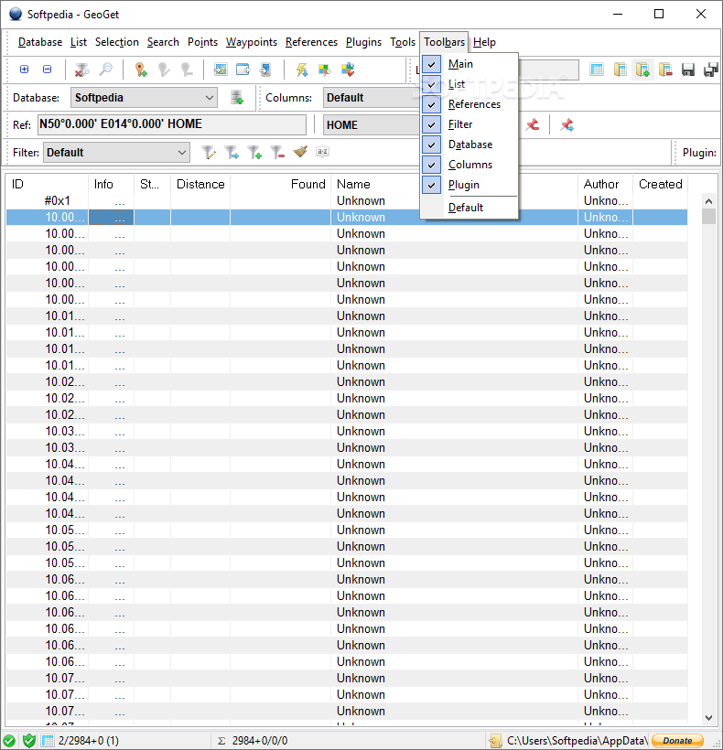
Task: Click the magnifying glass search icon
Action: [x=105, y=70]
